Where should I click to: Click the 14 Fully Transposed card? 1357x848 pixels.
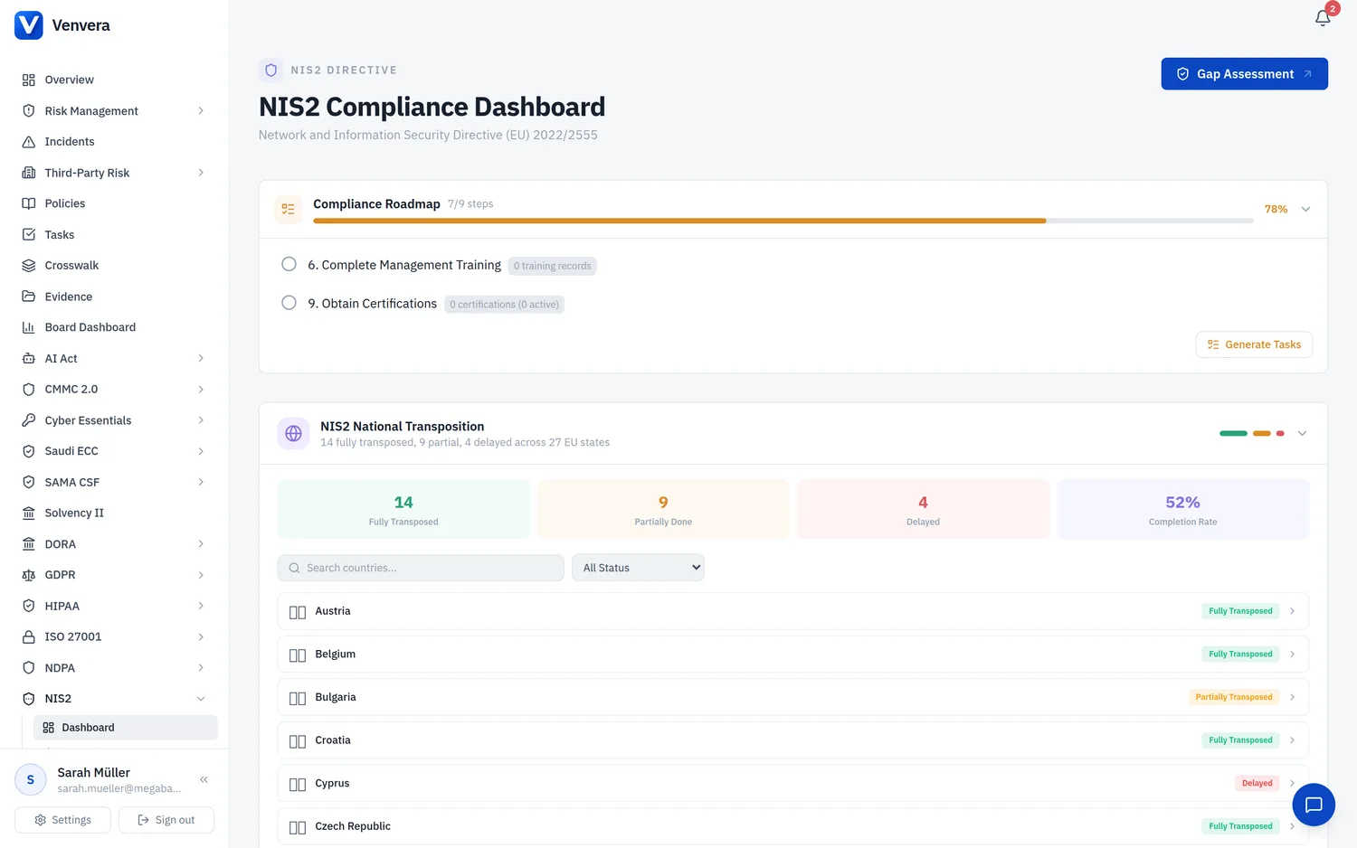coord(403,509)
